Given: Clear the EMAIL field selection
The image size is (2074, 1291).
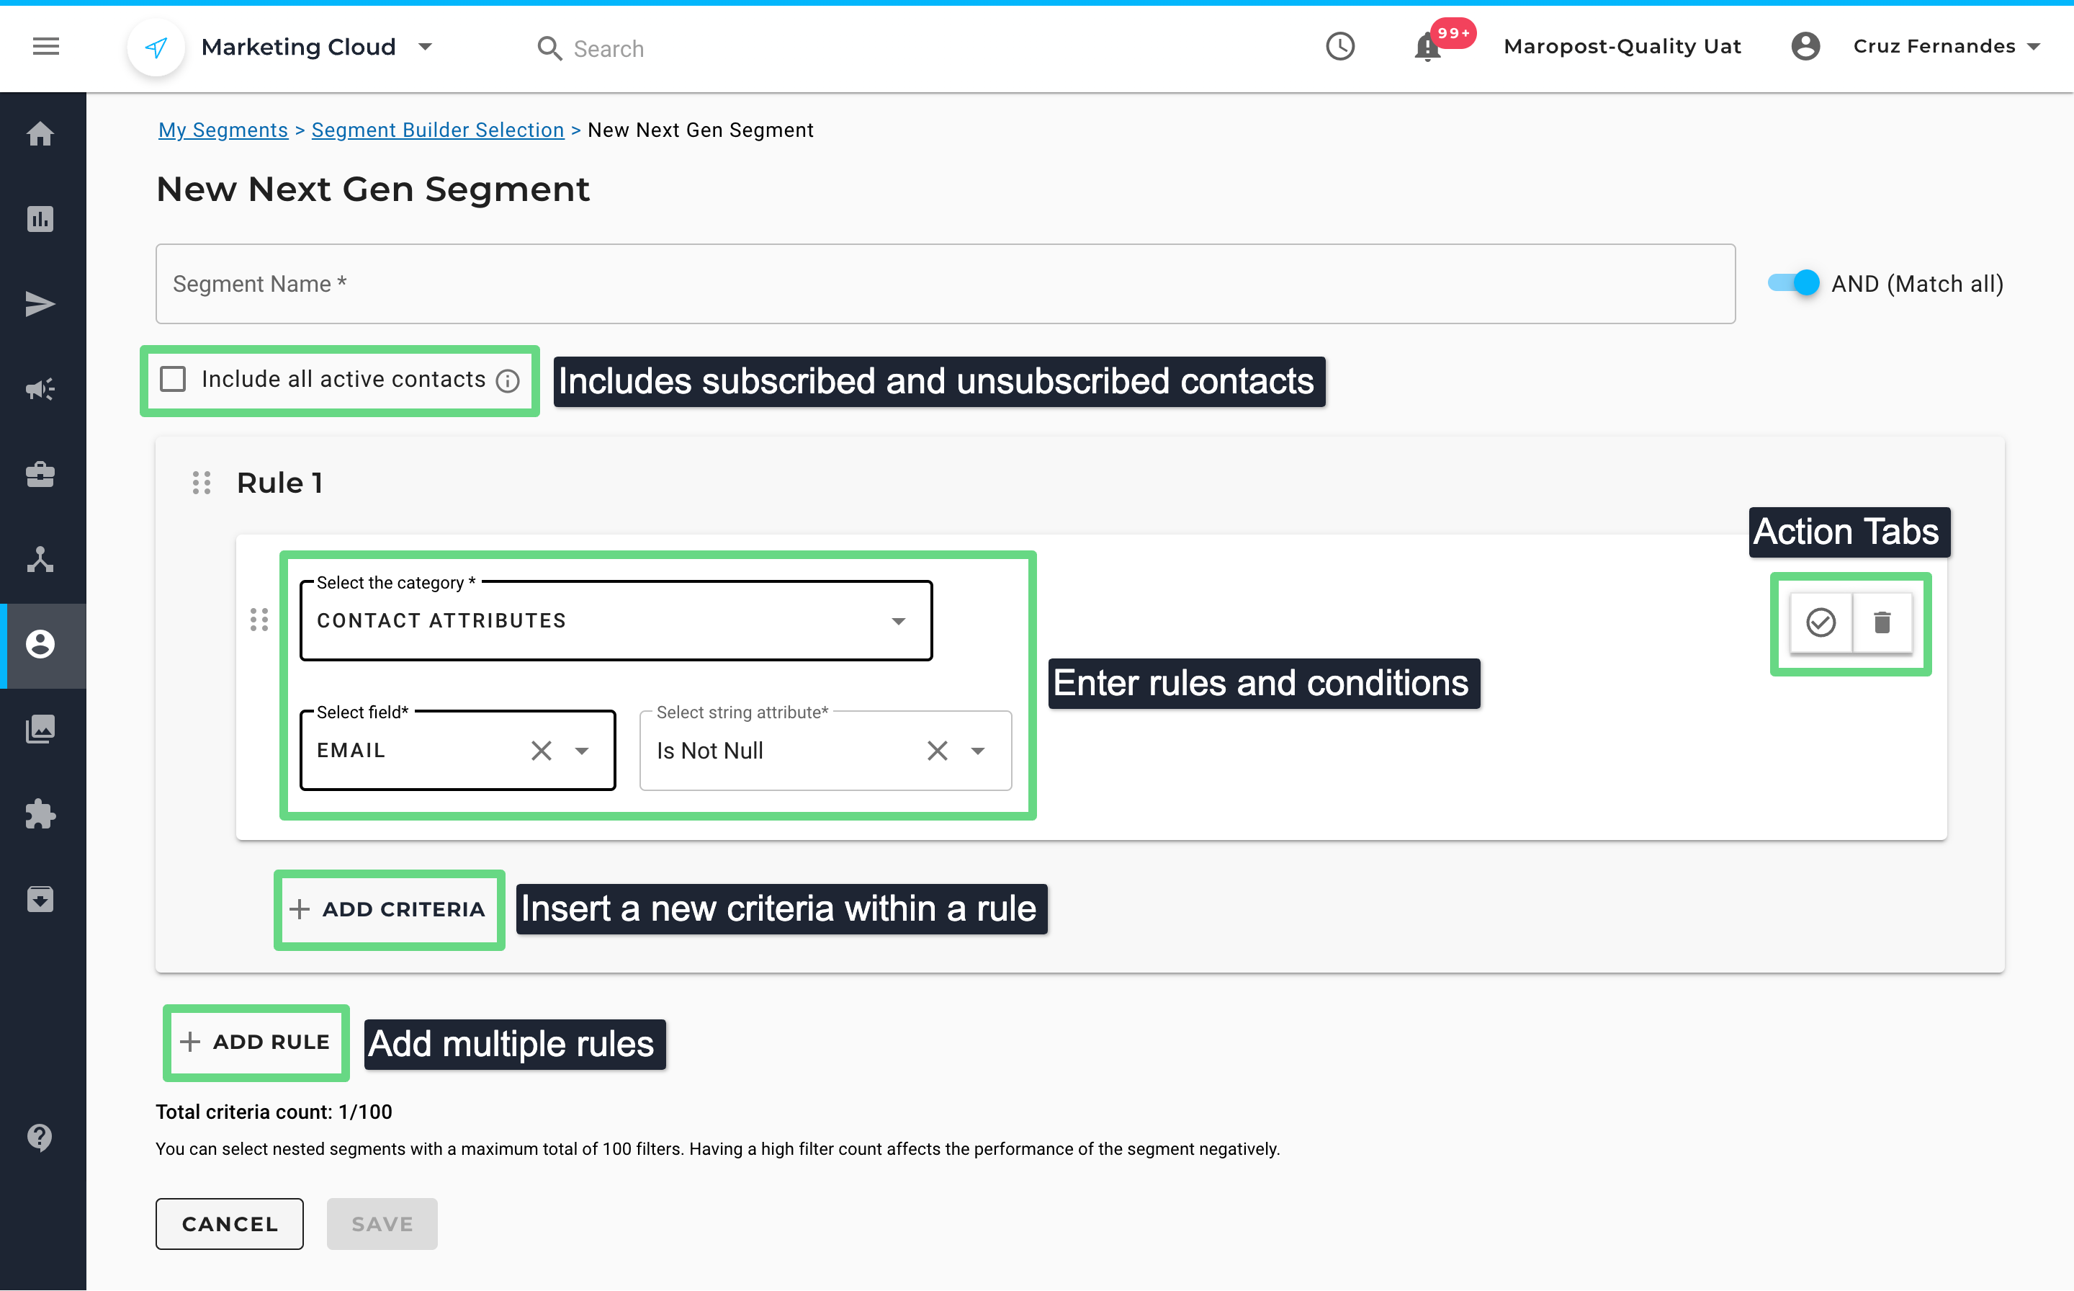Looking at the screenshot, I should 541,751.
